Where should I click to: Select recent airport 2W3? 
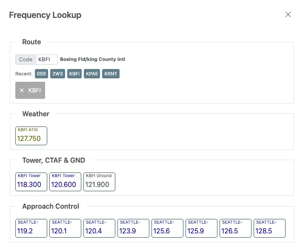pyautogui.click(x=57, y=74)
